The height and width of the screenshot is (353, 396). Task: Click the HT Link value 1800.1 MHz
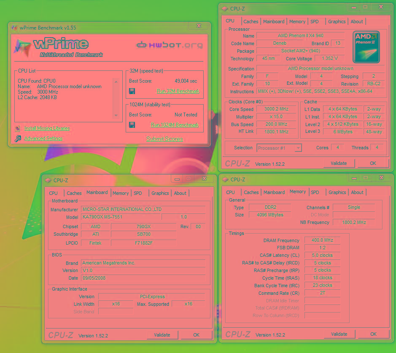click(276, 132)
